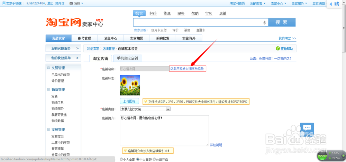Switch to the 综合 search tab

[x=139, y=13]
